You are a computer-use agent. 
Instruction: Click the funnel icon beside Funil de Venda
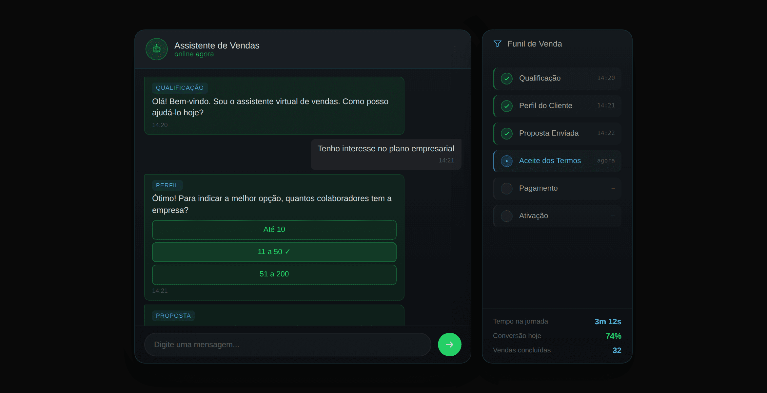coord(497,44)
